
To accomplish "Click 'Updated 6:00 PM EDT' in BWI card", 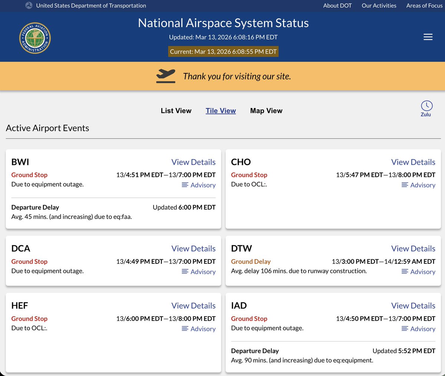I will point(184,207).
